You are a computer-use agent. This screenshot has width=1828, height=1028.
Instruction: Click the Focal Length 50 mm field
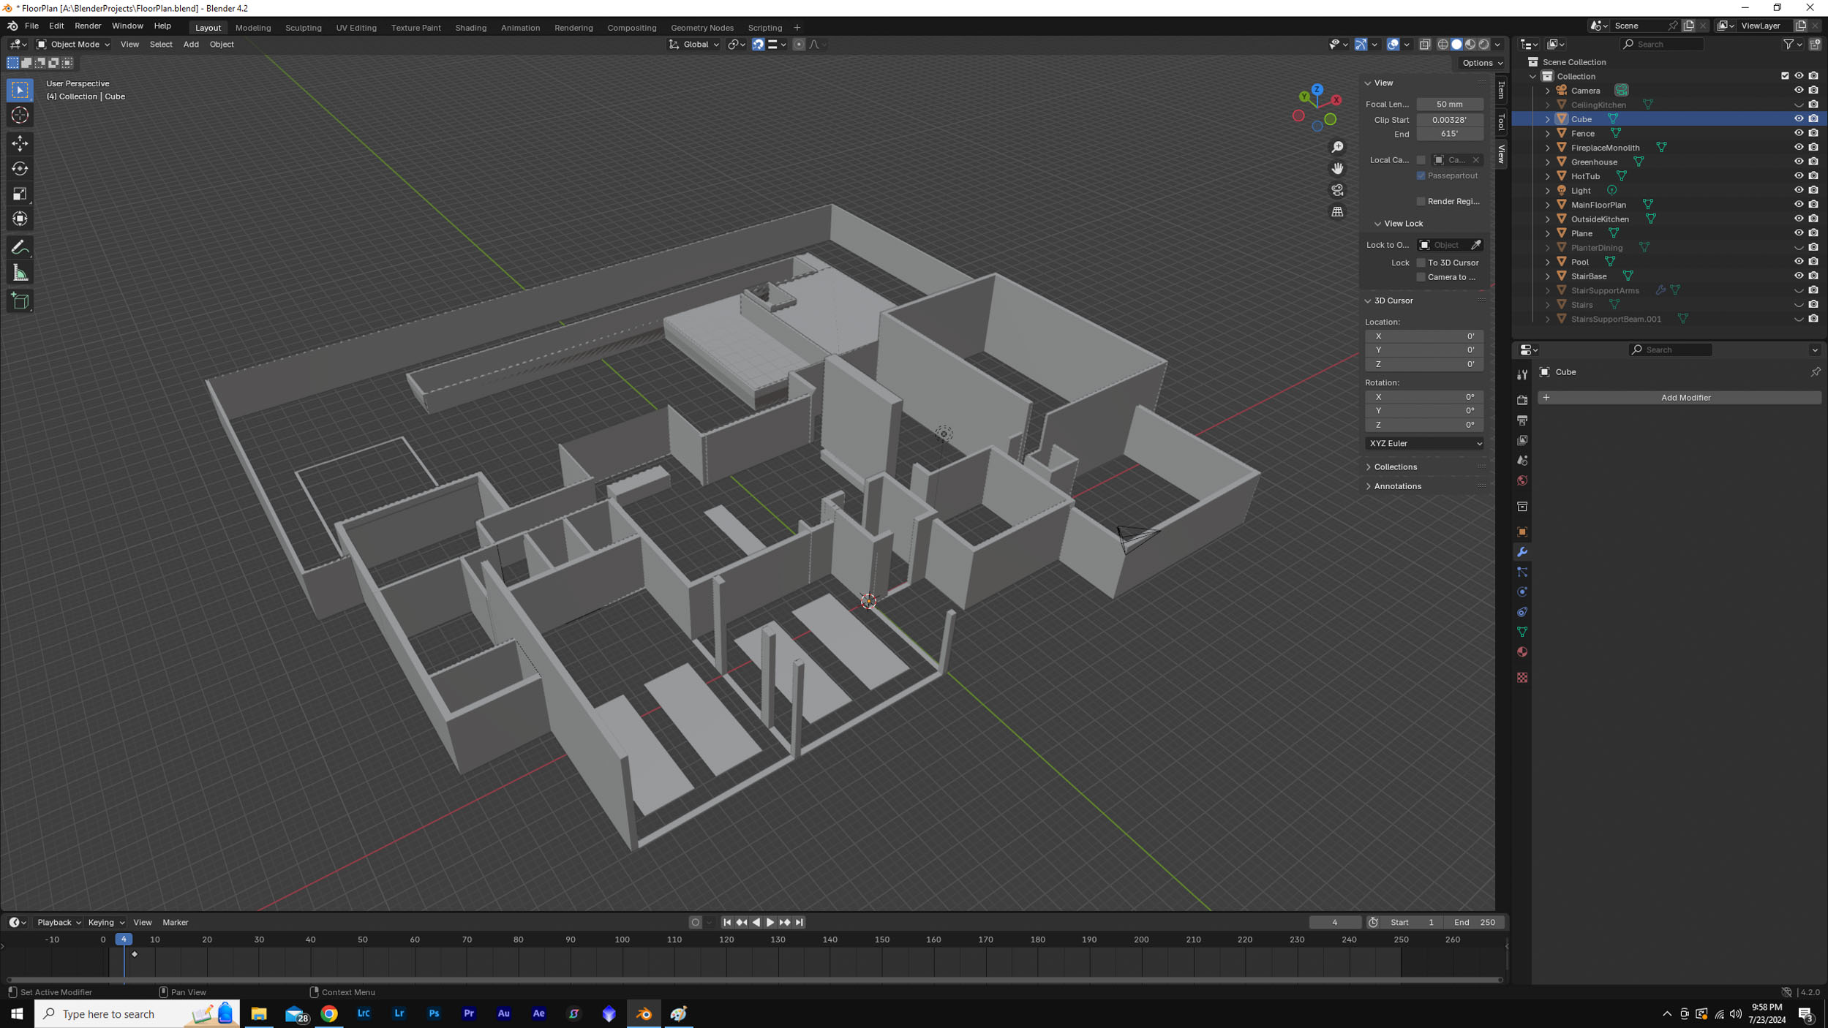click(x=1448, y=105)
